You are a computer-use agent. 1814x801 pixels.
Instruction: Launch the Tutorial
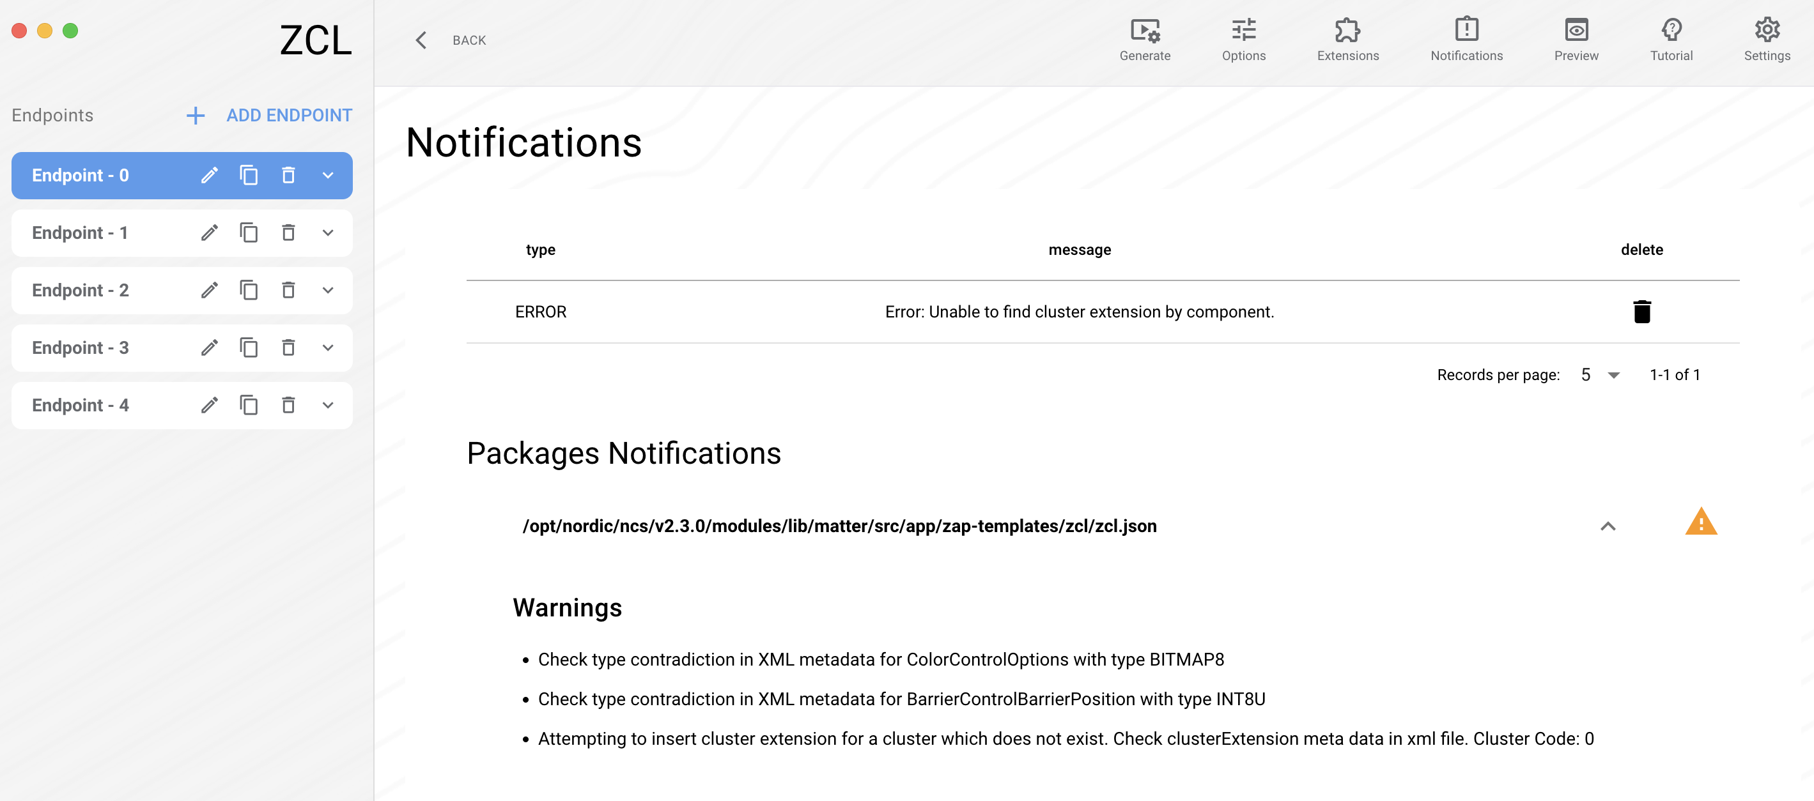[x=1670, y=39]
